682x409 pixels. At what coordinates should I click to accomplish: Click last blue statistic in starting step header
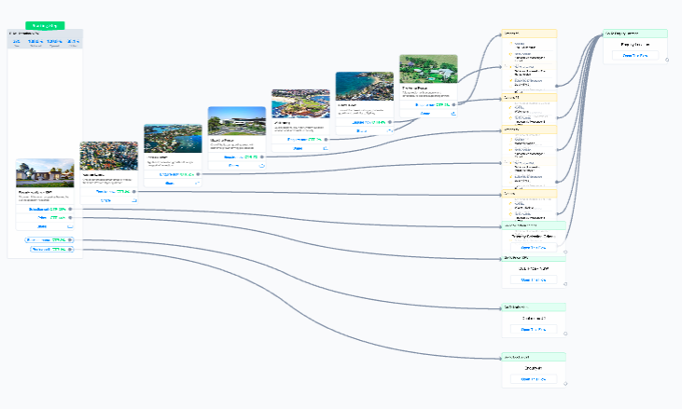tap(73, 42)
